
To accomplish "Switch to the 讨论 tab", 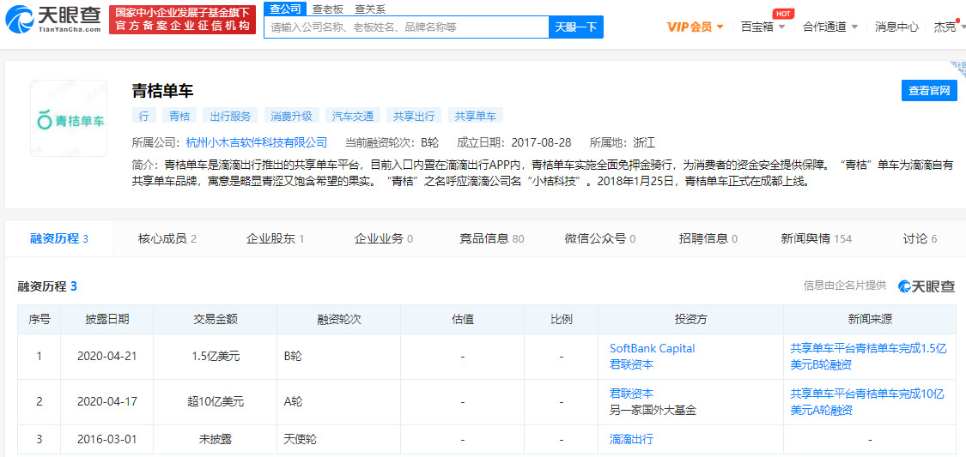I will [919, 238].
